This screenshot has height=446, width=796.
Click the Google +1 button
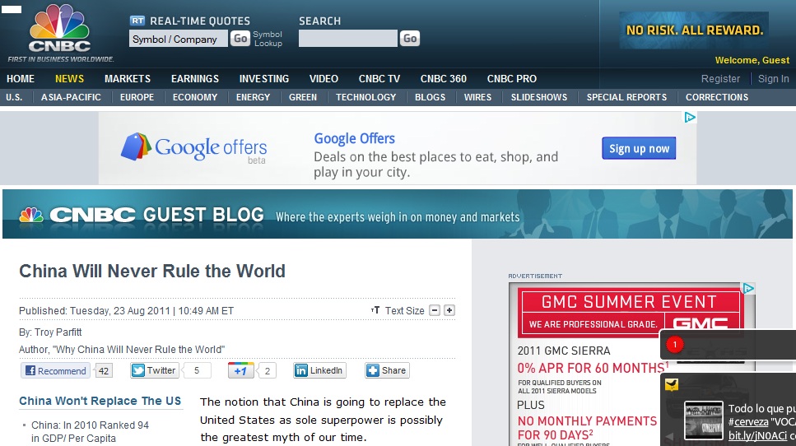coord(240,371)
